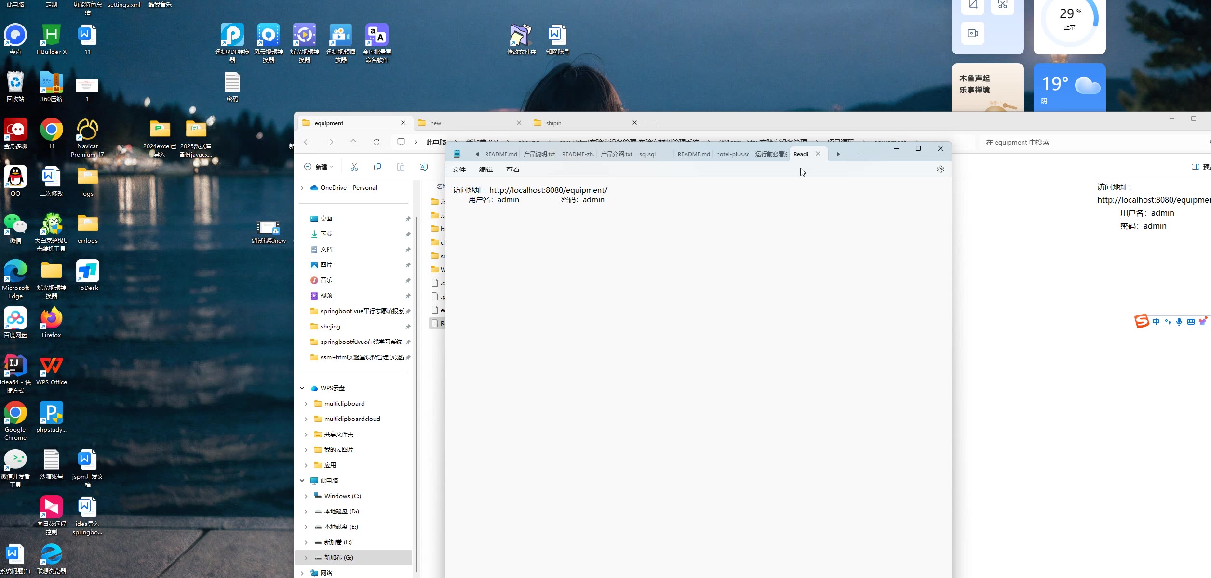This screenshot has height=578, width=1211.
Task: Switch to 产品说明.txt Notepad tab
Action: [x=539, y=154]
